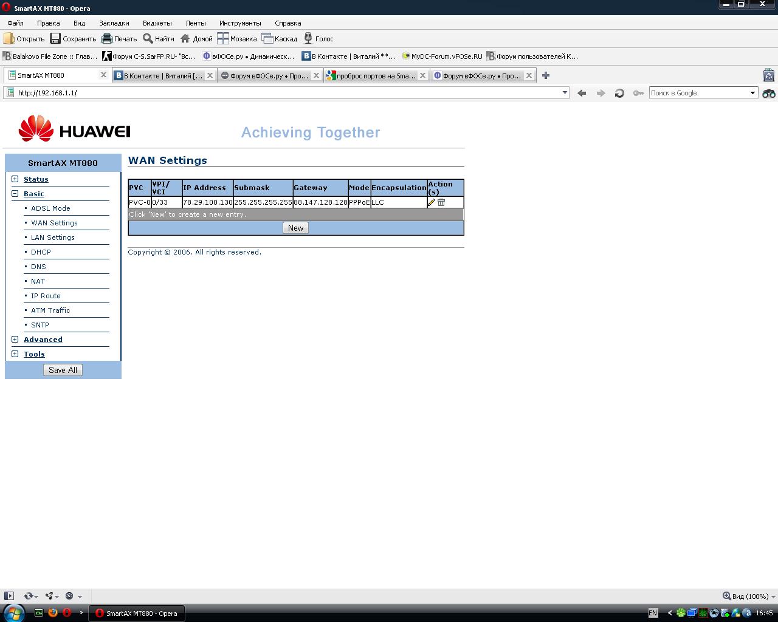Open the Закладки menu

pyautogui.click(x=114, y=23)
